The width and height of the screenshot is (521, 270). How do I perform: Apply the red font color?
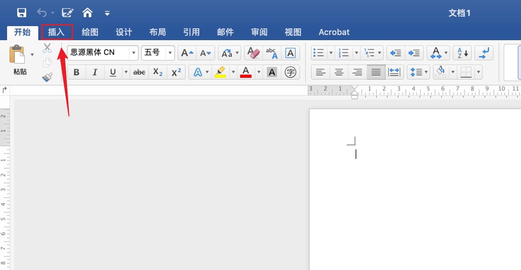click(246, 72)
